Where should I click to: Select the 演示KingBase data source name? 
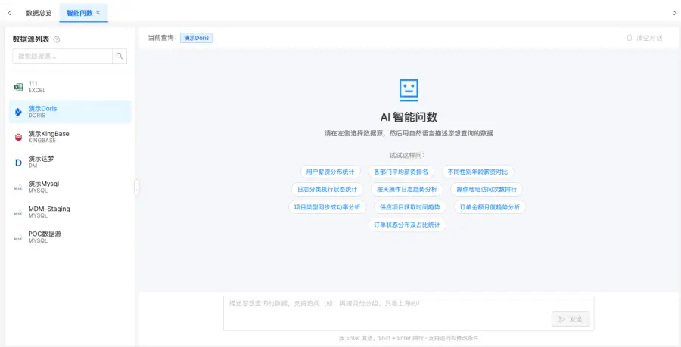[48, 134]
